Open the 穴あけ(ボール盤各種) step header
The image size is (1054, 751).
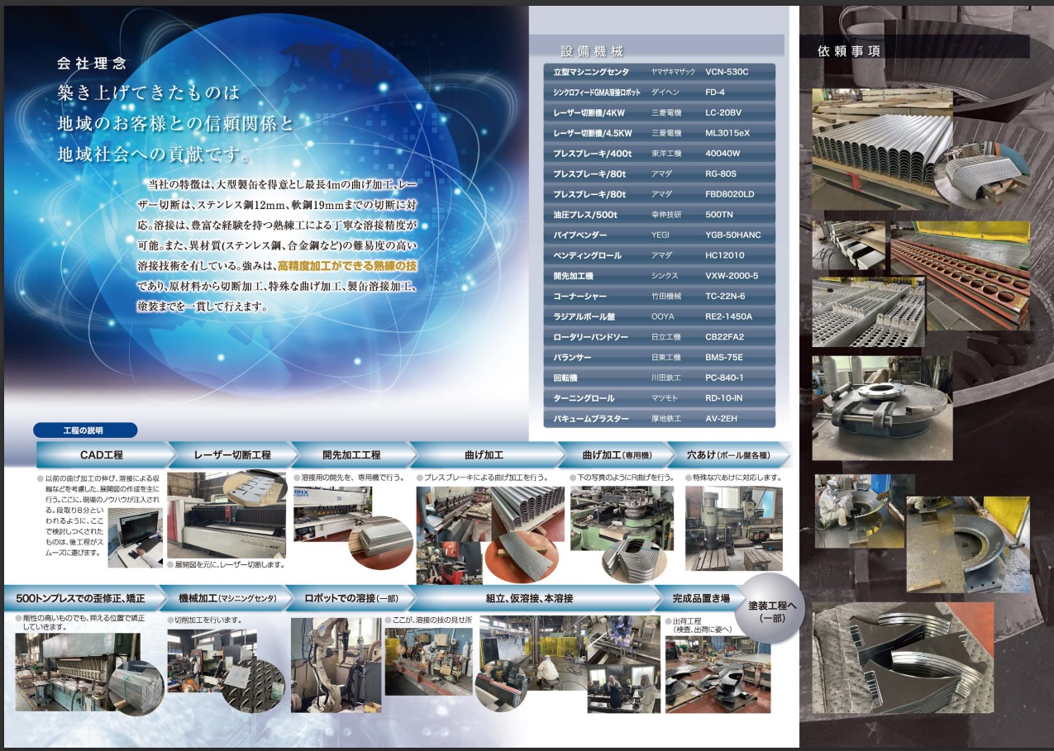tap(732, 455)
